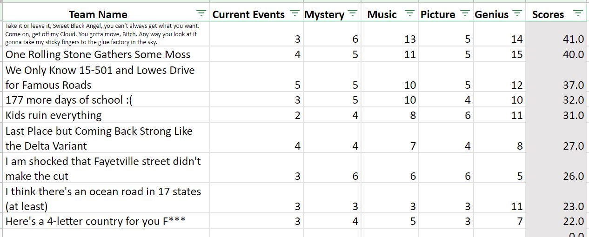Select the 22.0 score cell

tap(557, 221)
